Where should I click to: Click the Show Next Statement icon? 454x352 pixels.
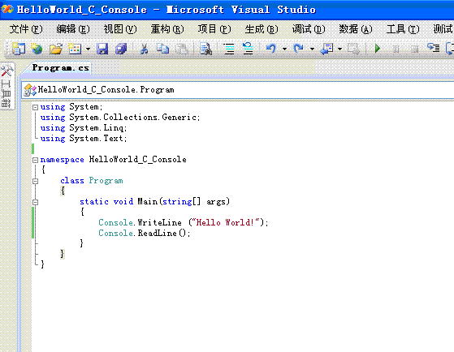coord(434,48)
